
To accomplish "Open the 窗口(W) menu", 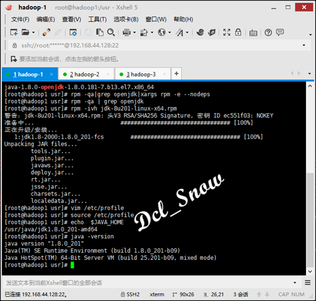I will 156,20.
